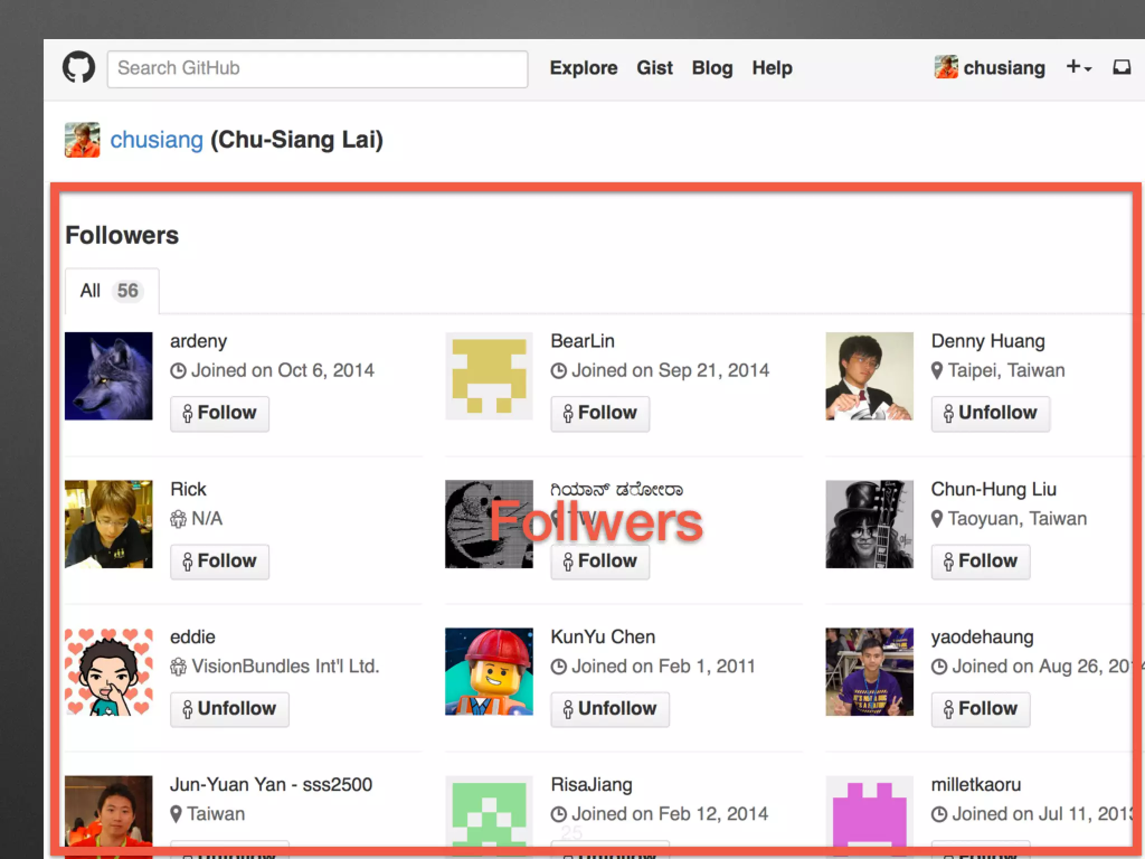Select the All 56 followers tab
Screen dimensions: 1145x859
pyautogui.click(x=112, y=291)
